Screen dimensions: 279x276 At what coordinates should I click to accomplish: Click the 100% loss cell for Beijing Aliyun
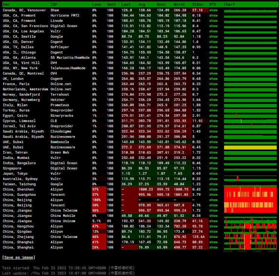point(99,200)
